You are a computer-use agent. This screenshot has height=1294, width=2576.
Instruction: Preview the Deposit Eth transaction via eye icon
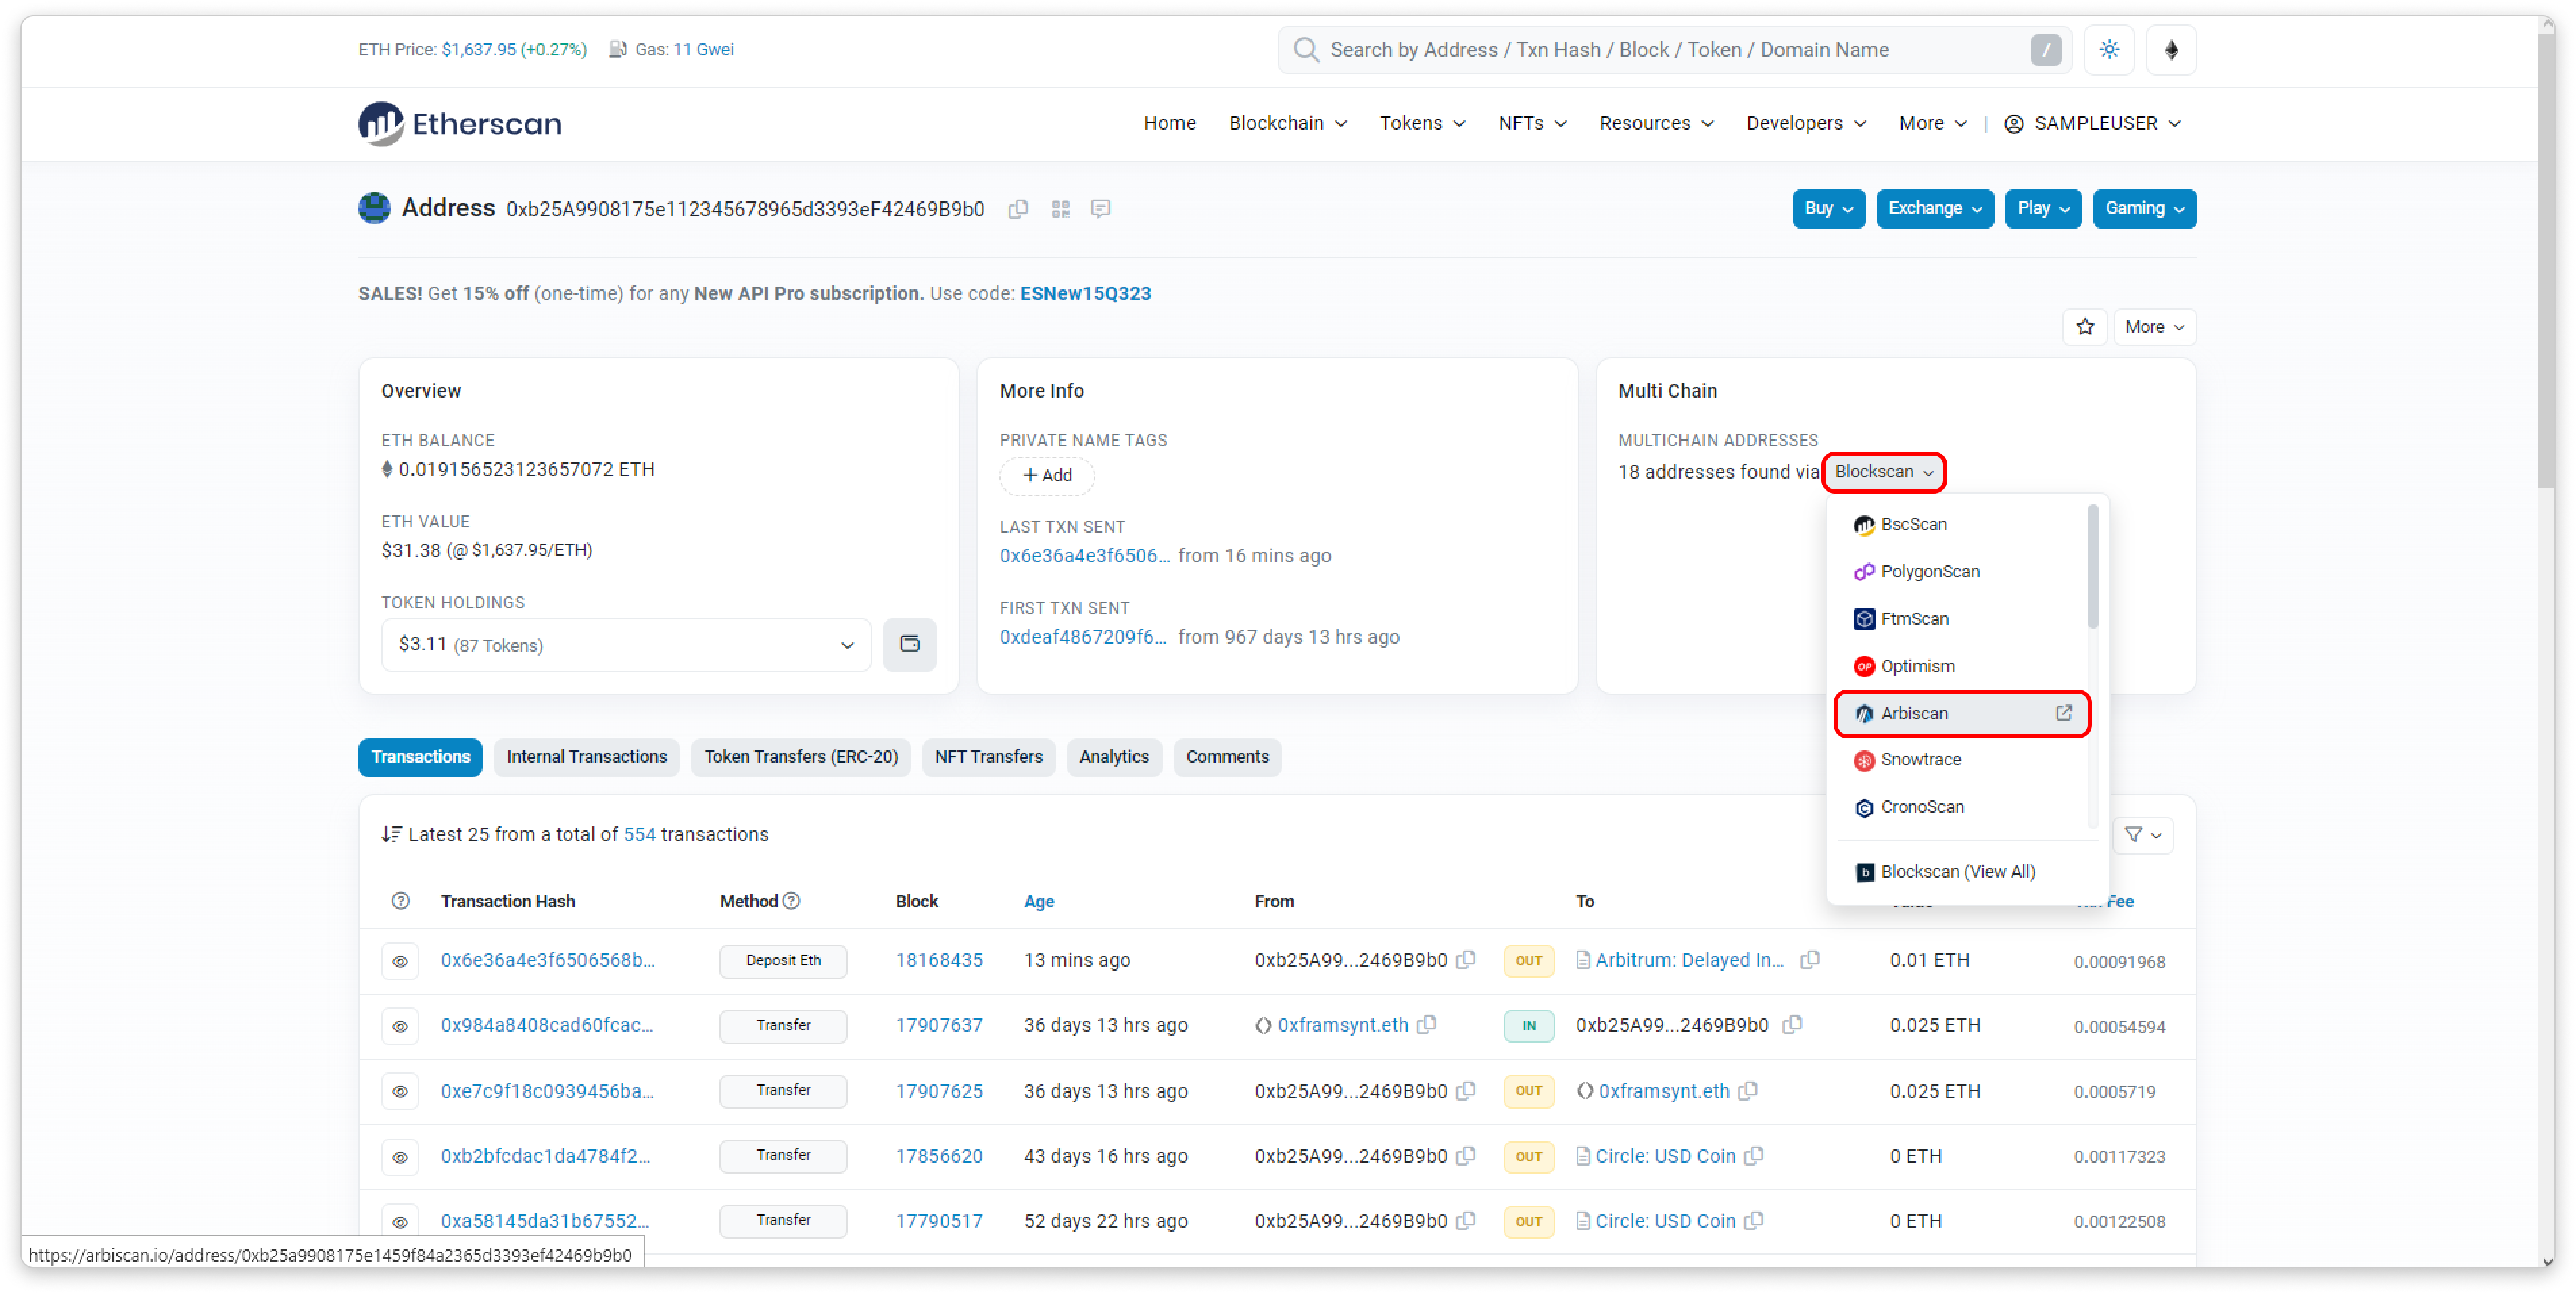[400, 961]
